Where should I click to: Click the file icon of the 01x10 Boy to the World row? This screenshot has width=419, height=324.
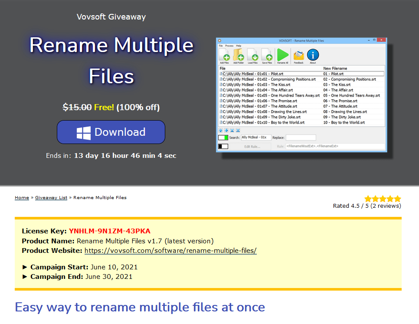click(x=221, y=122)
